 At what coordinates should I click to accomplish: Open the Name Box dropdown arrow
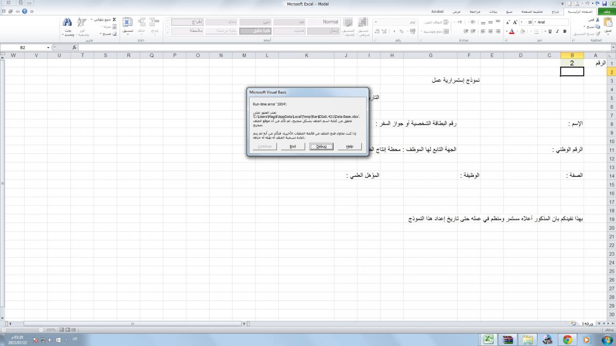(x=48, y=48)
